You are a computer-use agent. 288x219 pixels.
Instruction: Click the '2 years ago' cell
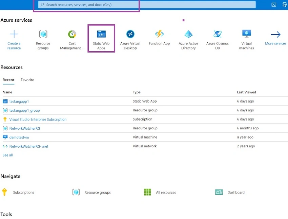[246, 146]
